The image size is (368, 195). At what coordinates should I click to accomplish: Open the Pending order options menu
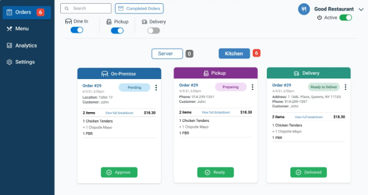pyautogui.click(x=156, y=88)
